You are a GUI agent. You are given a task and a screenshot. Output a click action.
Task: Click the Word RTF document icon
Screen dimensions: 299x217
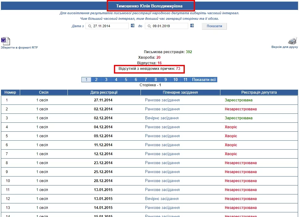[x=5, y=41]
